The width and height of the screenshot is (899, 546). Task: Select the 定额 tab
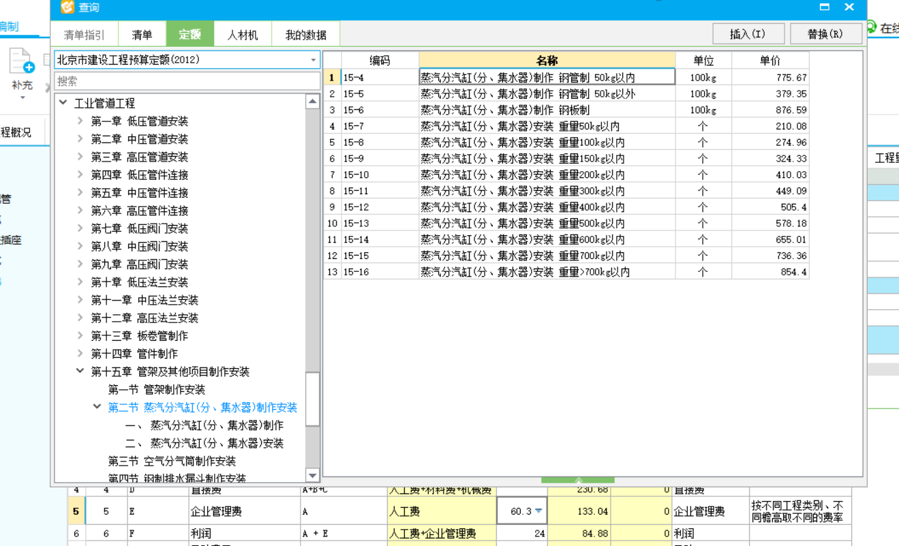click(190, 35)
